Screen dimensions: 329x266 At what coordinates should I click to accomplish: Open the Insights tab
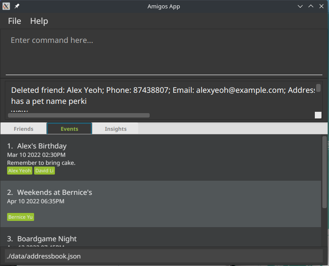point(116,129)
